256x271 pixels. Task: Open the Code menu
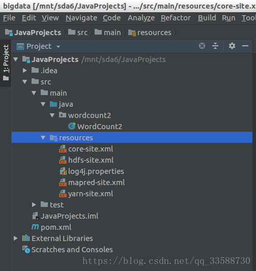coord(112,18)
